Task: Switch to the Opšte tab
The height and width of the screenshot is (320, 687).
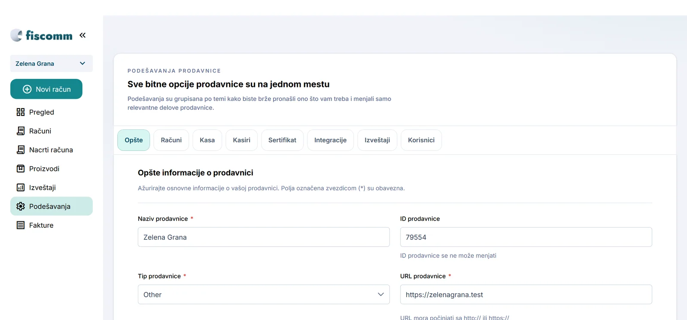Action: [134, 140]
